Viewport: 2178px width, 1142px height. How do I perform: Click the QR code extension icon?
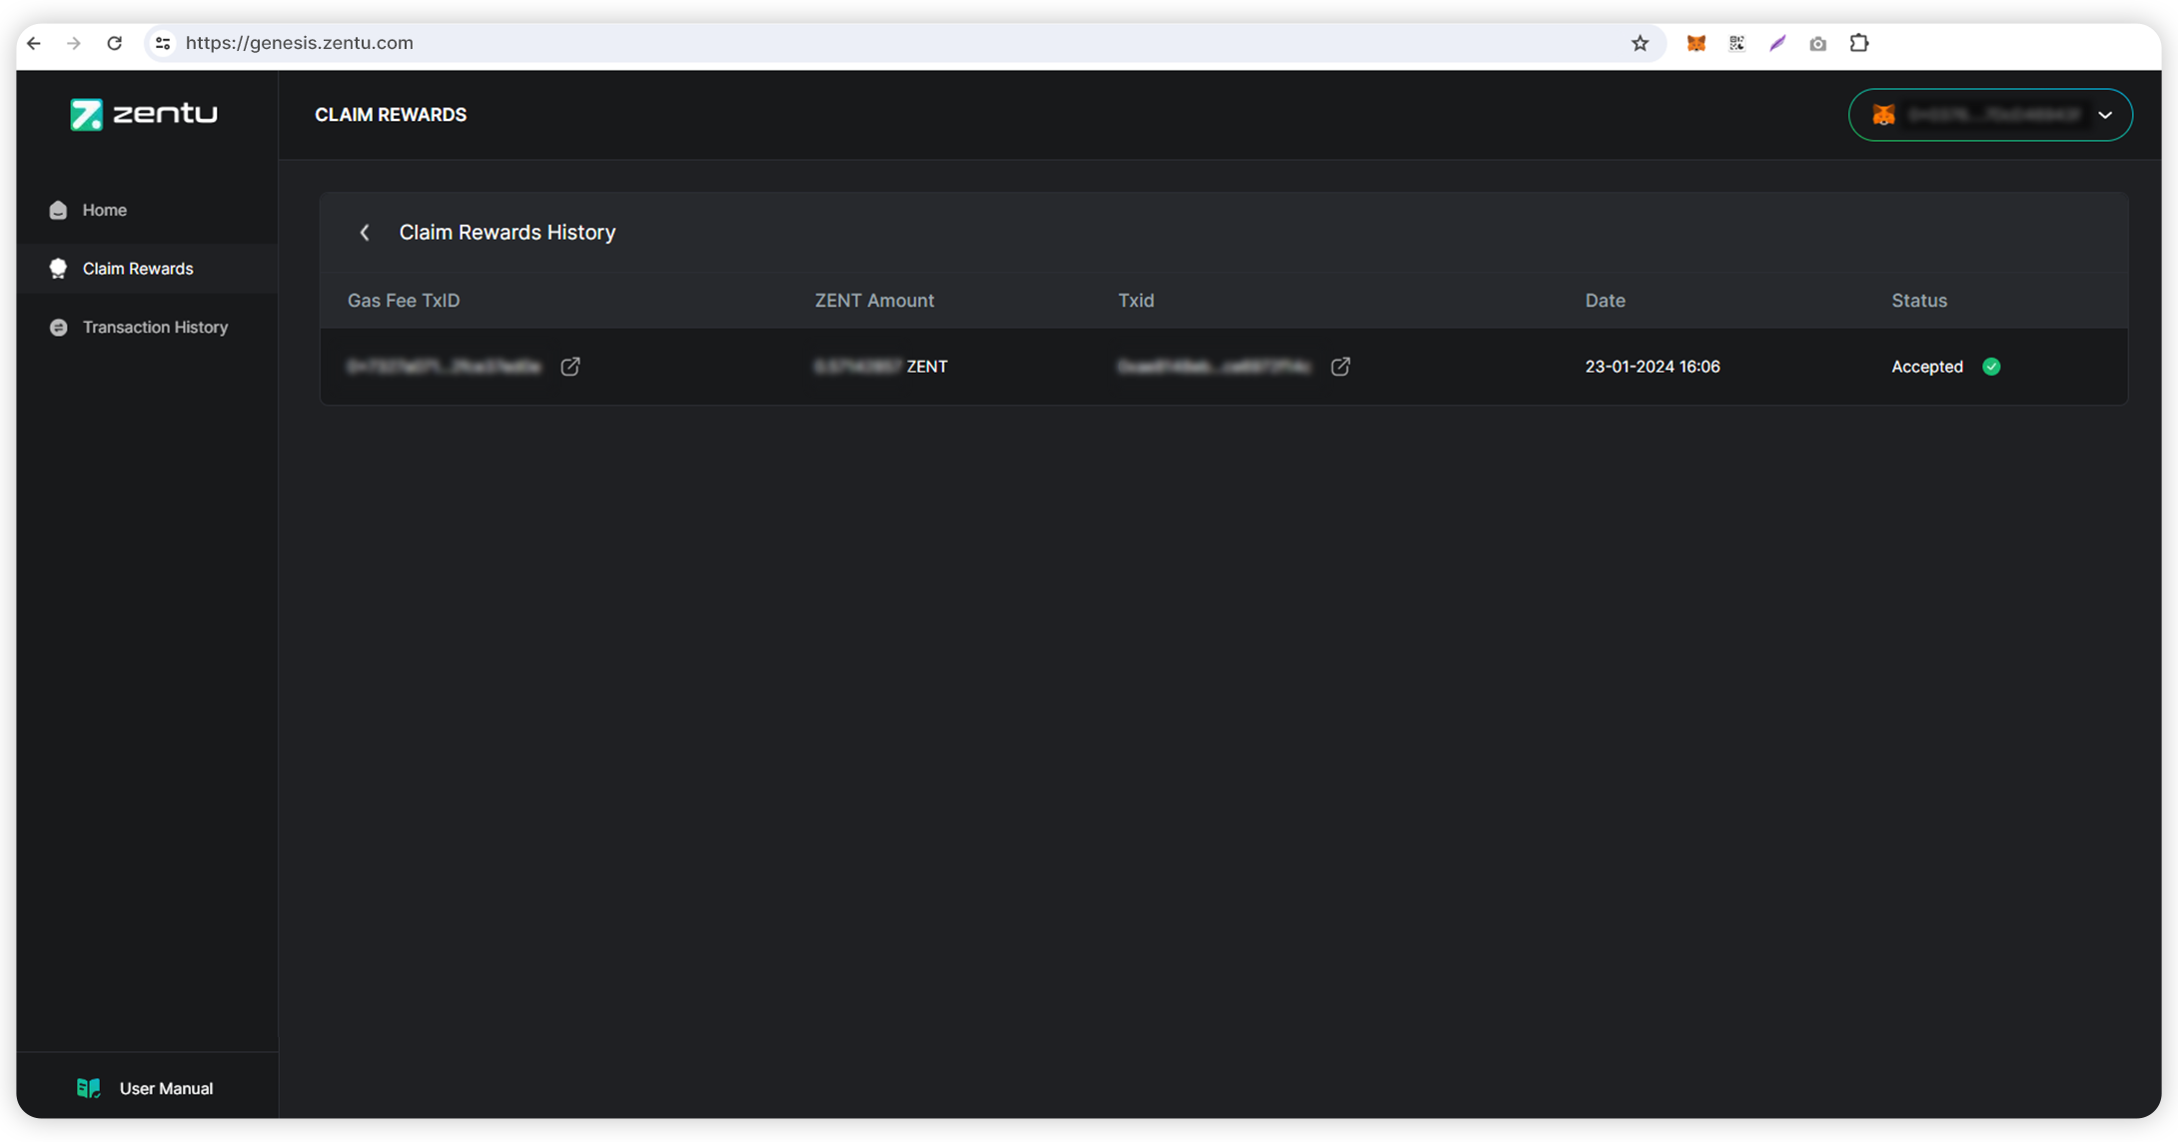pos(1736,43)
